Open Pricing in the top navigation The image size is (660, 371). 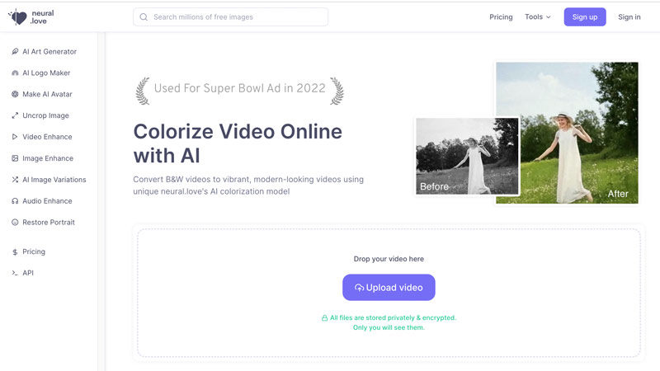point(501,17)
